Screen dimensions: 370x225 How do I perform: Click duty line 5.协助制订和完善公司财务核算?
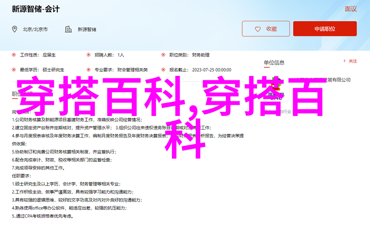pos(64,152)
